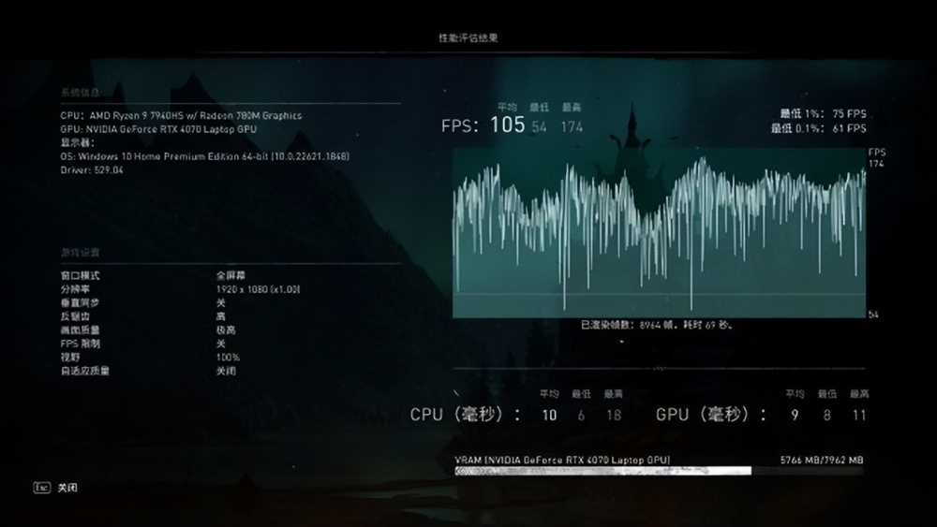Image resolution: width=937 pixels, height=527 pixels.
Task: Click the Driver: 529.04 line
Action: [x=92, y=170]
